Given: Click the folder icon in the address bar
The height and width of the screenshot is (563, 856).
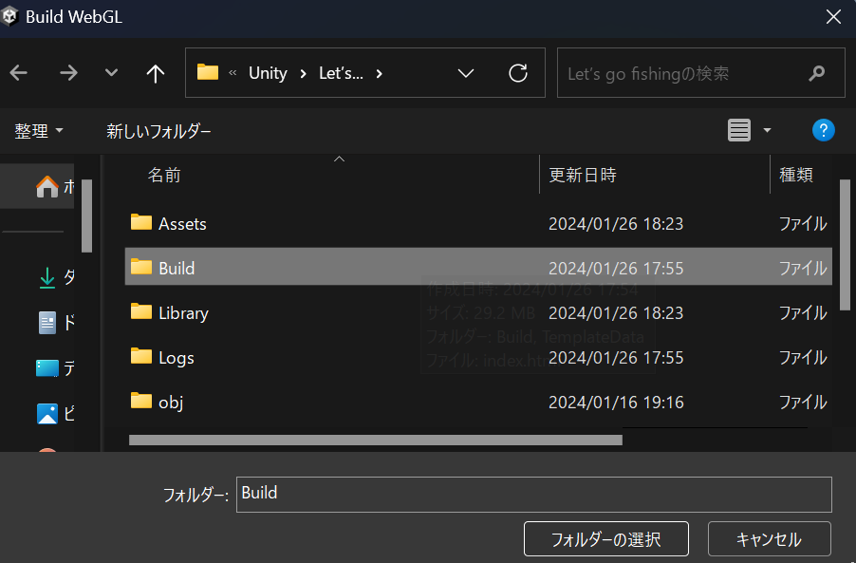Looking at the screenshot, I should 208,72.
